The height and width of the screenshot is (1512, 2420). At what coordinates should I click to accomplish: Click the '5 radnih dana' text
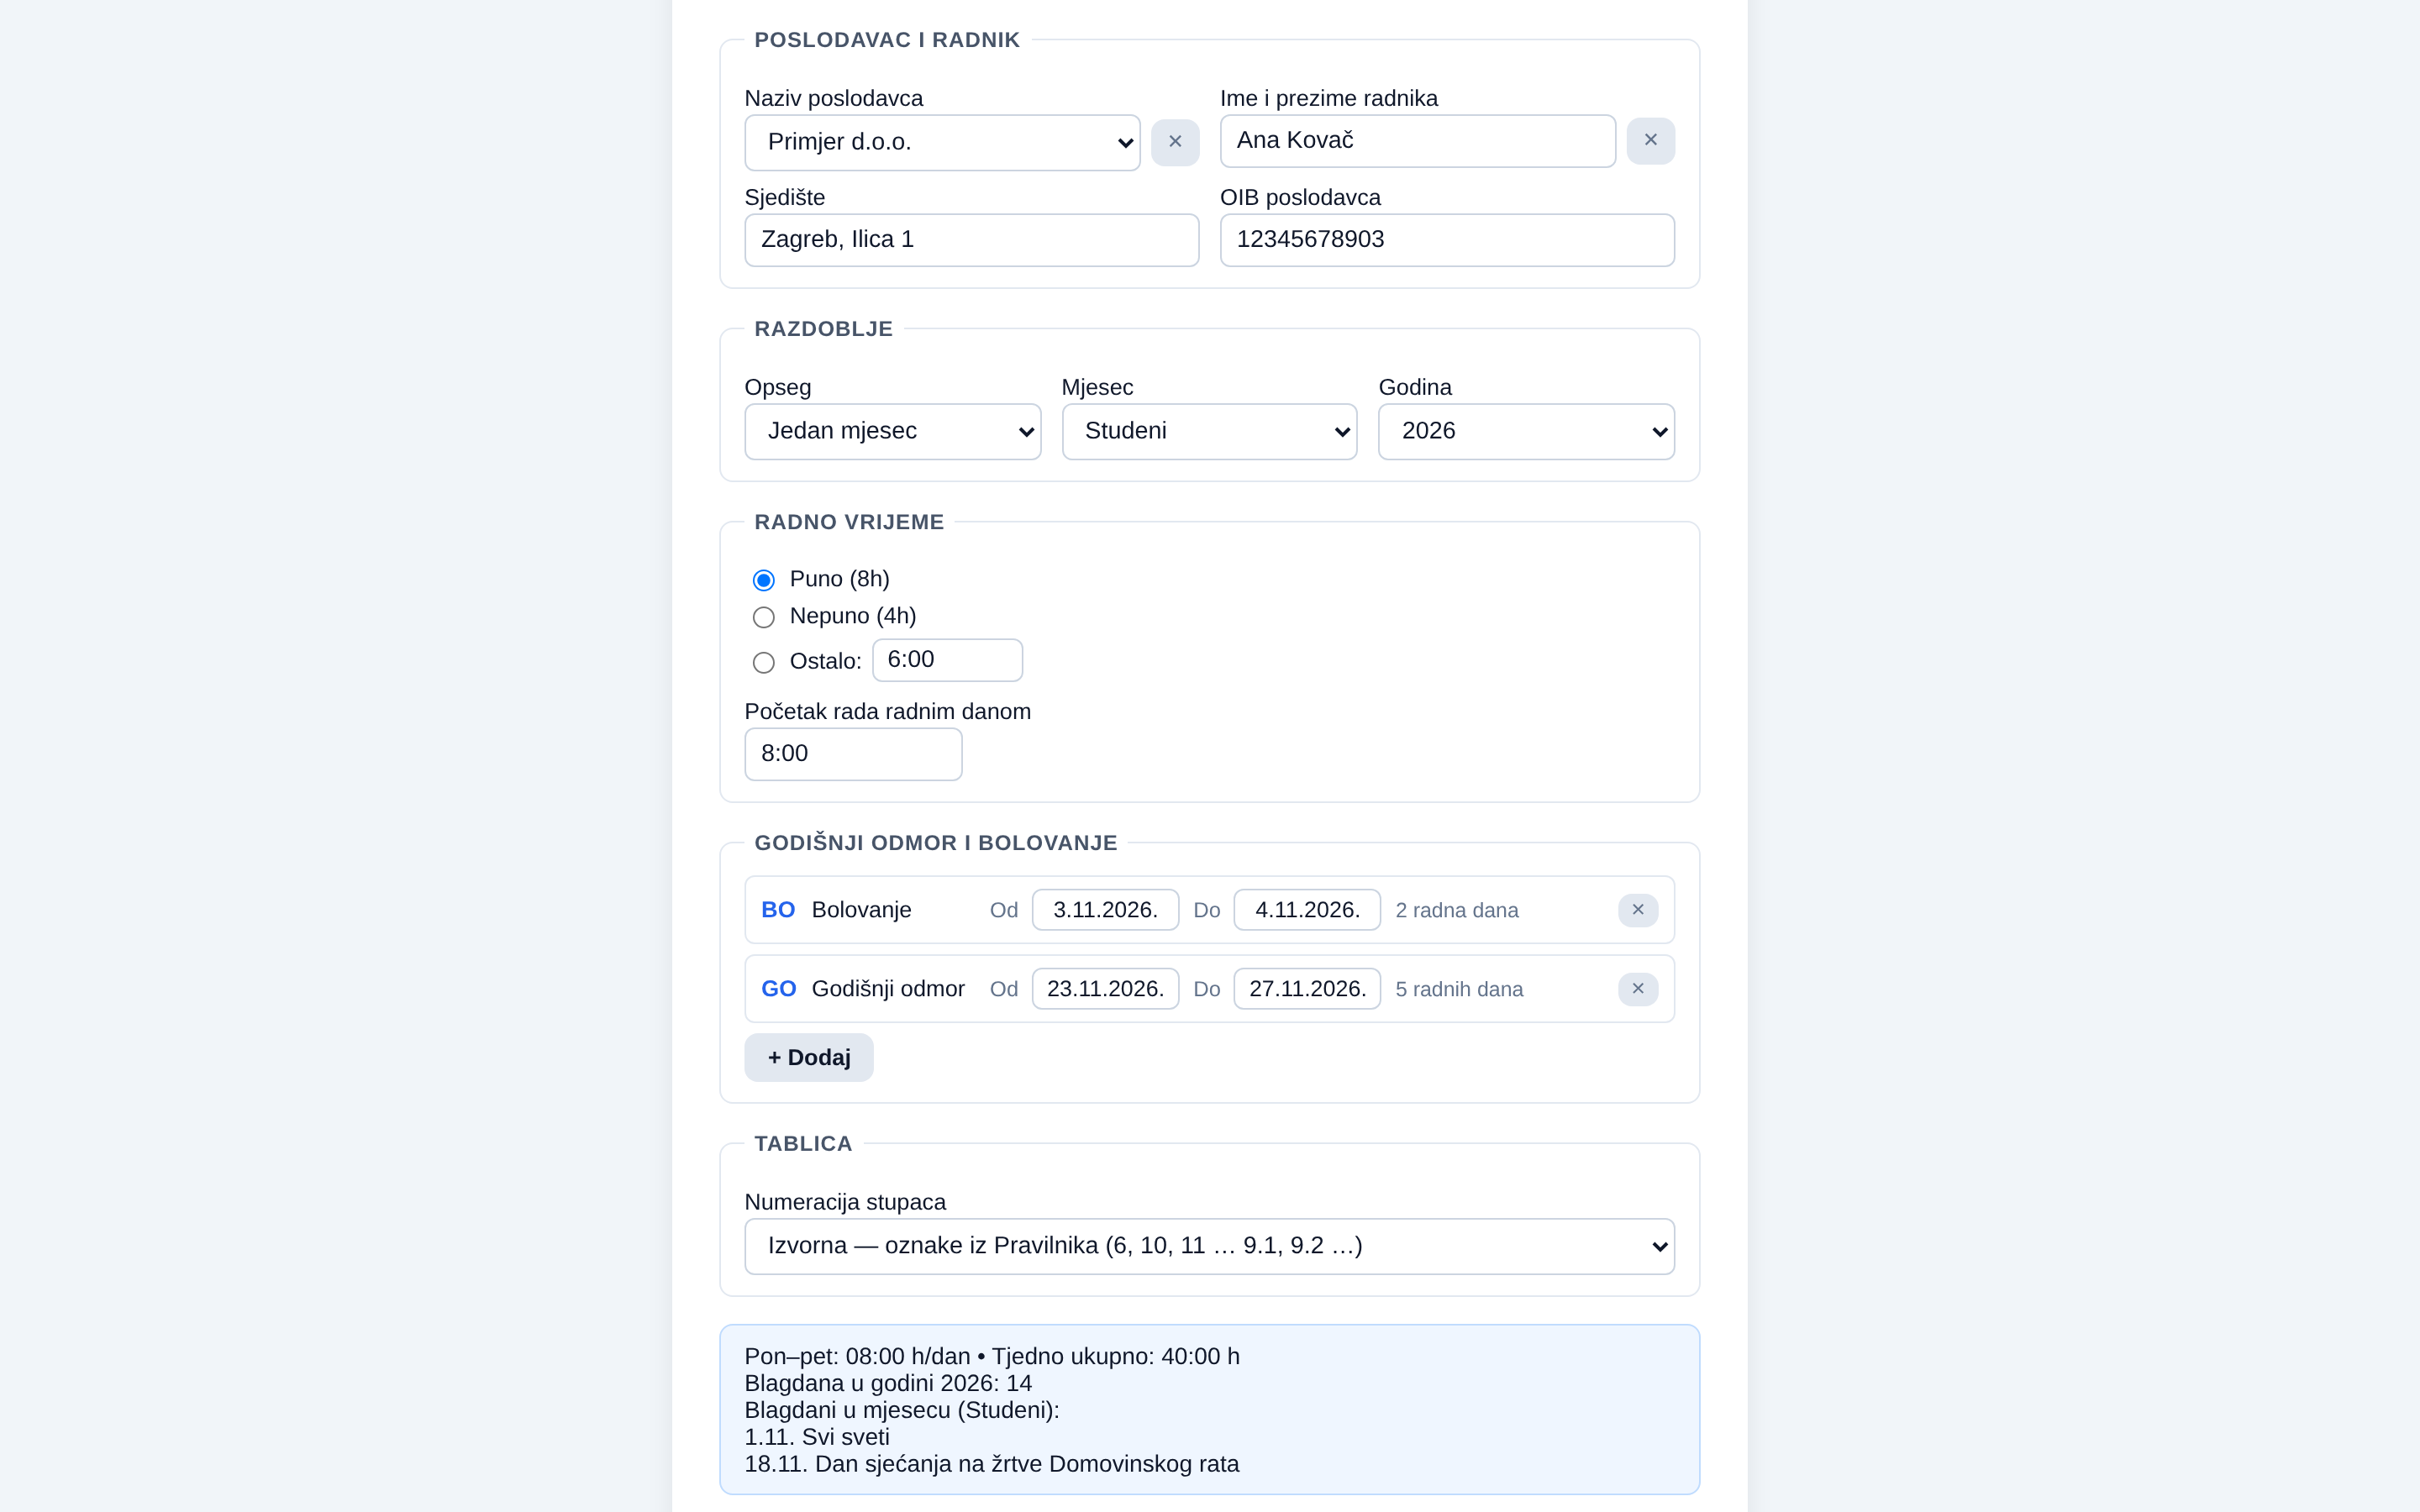coord(1459,990)
